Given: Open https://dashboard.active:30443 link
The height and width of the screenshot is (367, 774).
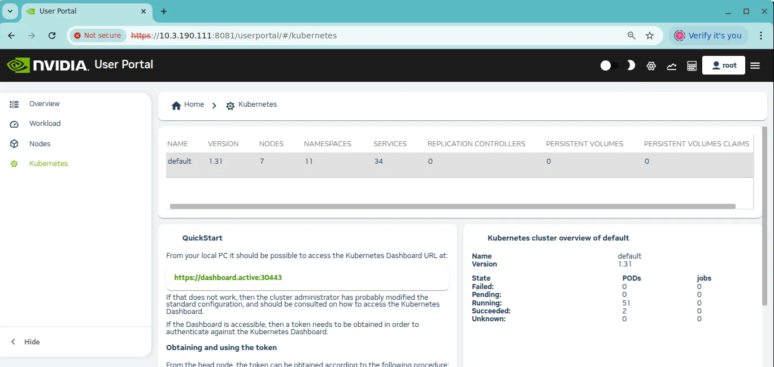Looking at the screenshot, I should point(228,278).
